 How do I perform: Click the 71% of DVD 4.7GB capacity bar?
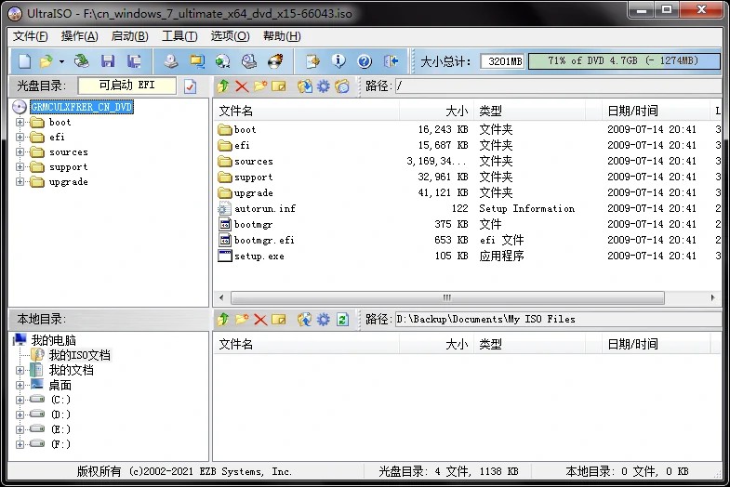623,61
